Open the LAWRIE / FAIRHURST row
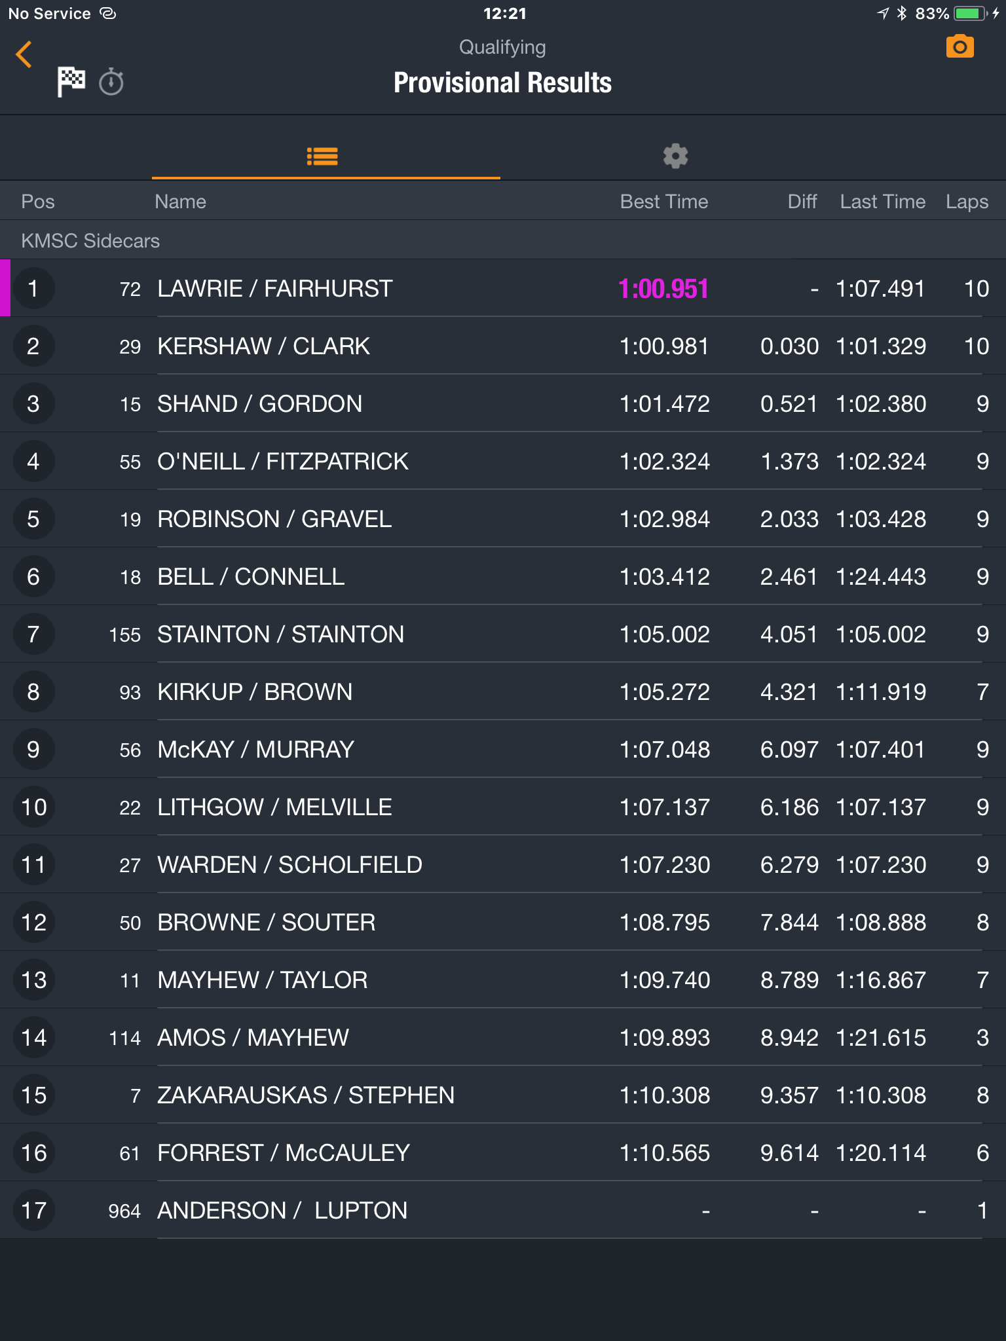1006x1341 pixels. click(503, 289)
